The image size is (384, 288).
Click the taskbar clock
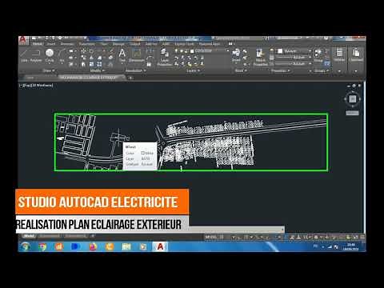click(x=351, y=246)
